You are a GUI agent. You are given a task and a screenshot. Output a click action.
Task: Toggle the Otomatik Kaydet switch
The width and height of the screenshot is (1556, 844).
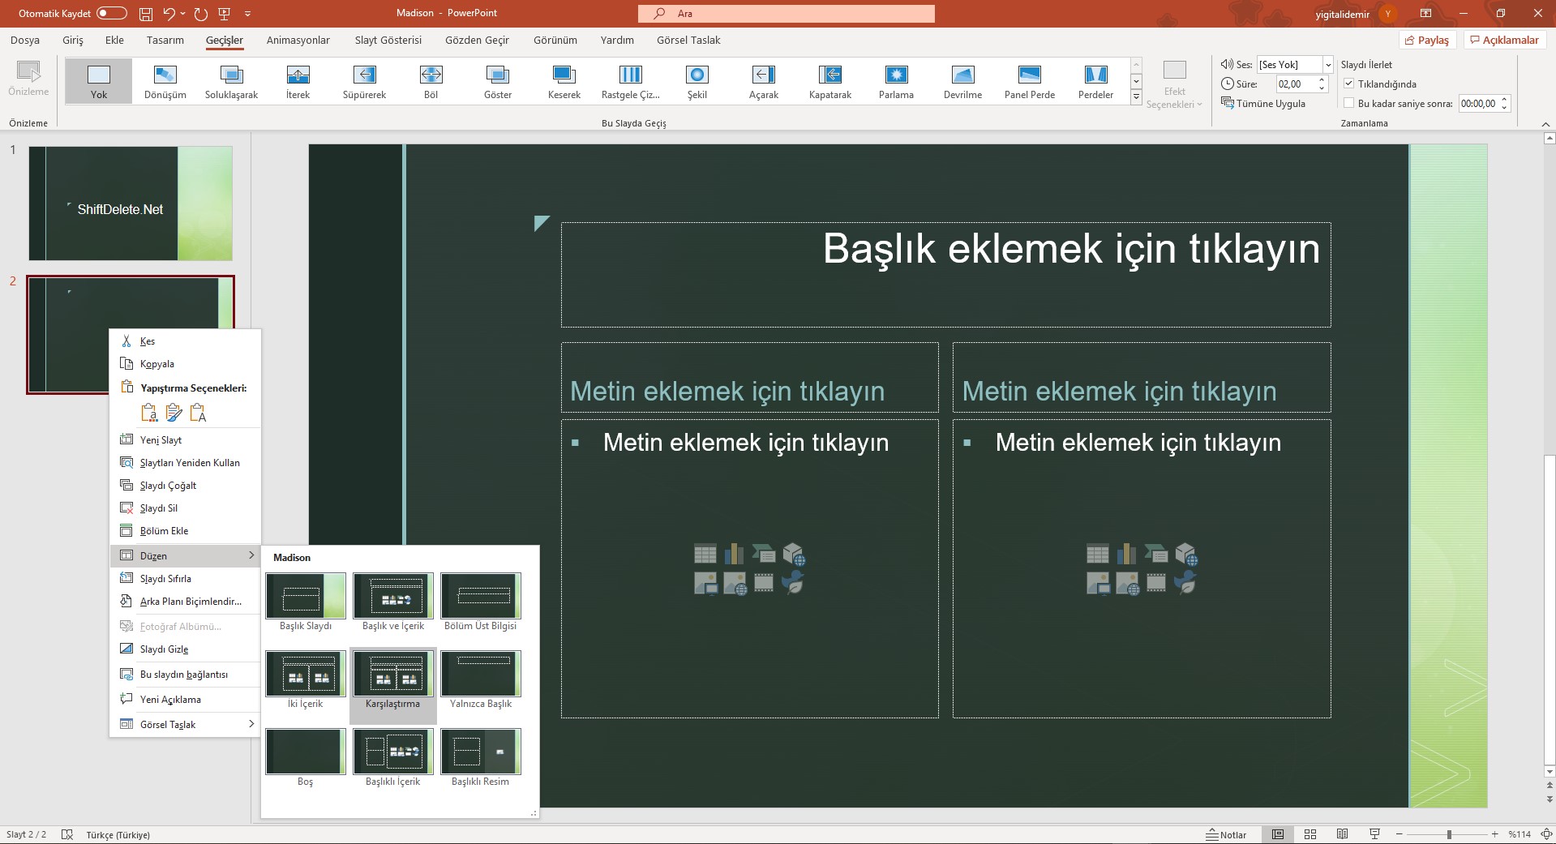tap(111, 13)
